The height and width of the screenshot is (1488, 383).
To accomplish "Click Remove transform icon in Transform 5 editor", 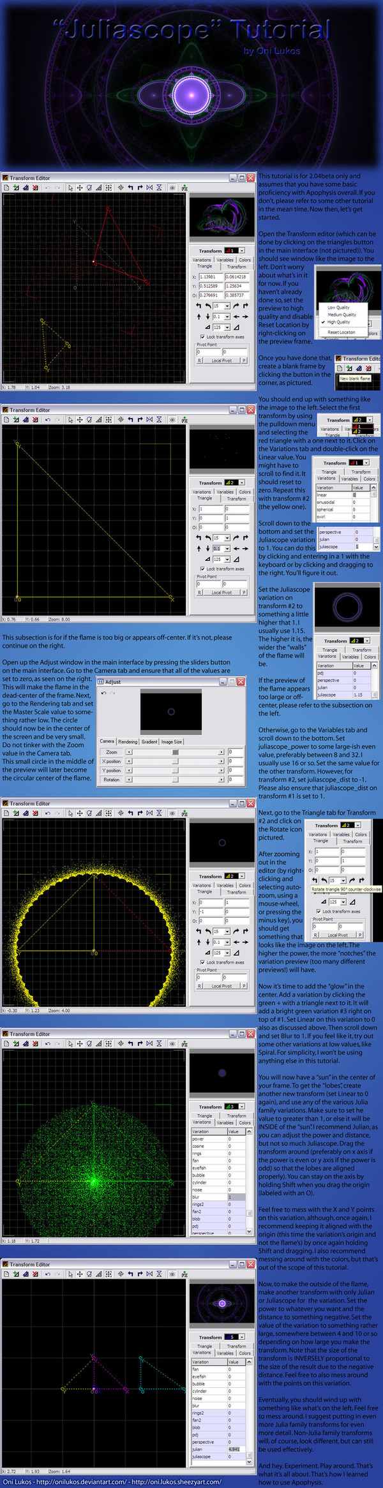I will click(34, 1273).
